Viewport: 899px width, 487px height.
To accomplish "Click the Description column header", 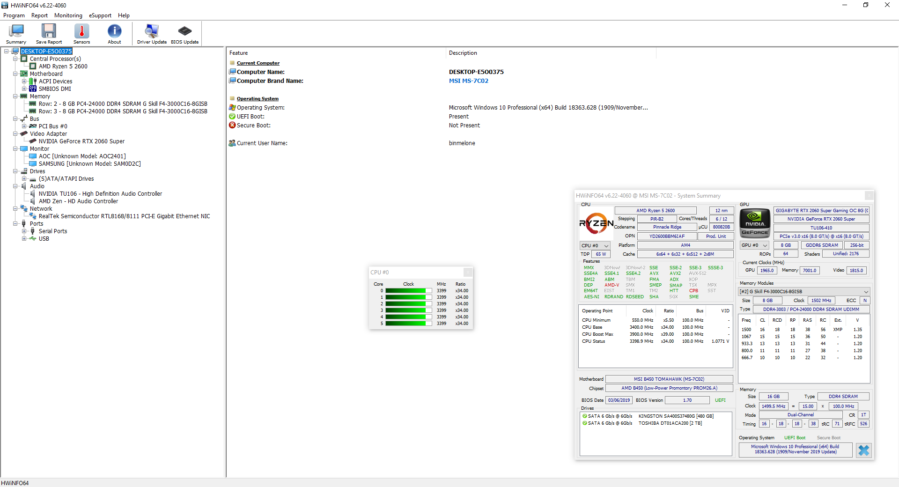I will point(551,53).
